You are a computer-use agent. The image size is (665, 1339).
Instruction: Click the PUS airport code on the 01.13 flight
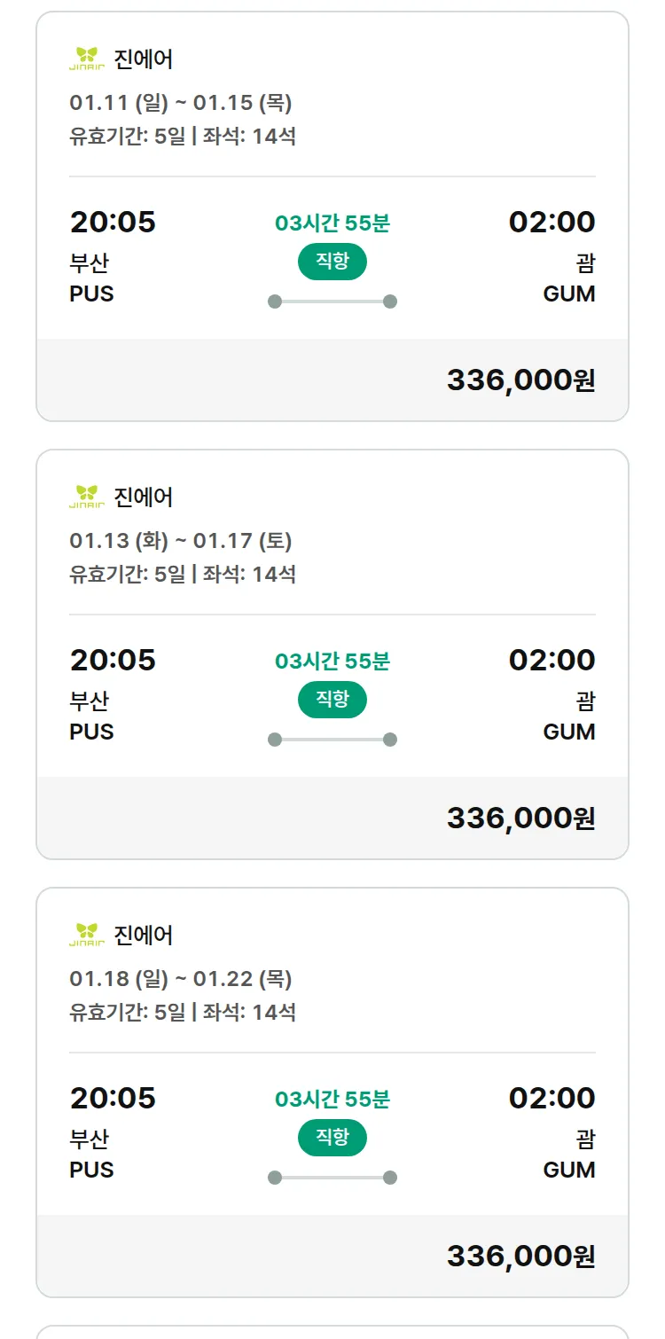tap(92, 732)
